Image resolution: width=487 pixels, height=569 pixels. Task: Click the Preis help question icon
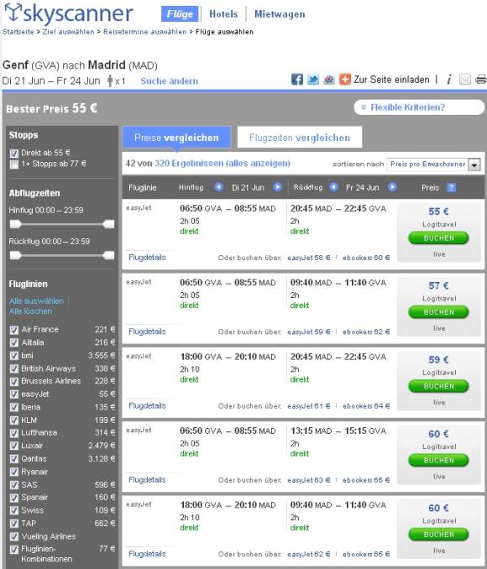(451, 188)
